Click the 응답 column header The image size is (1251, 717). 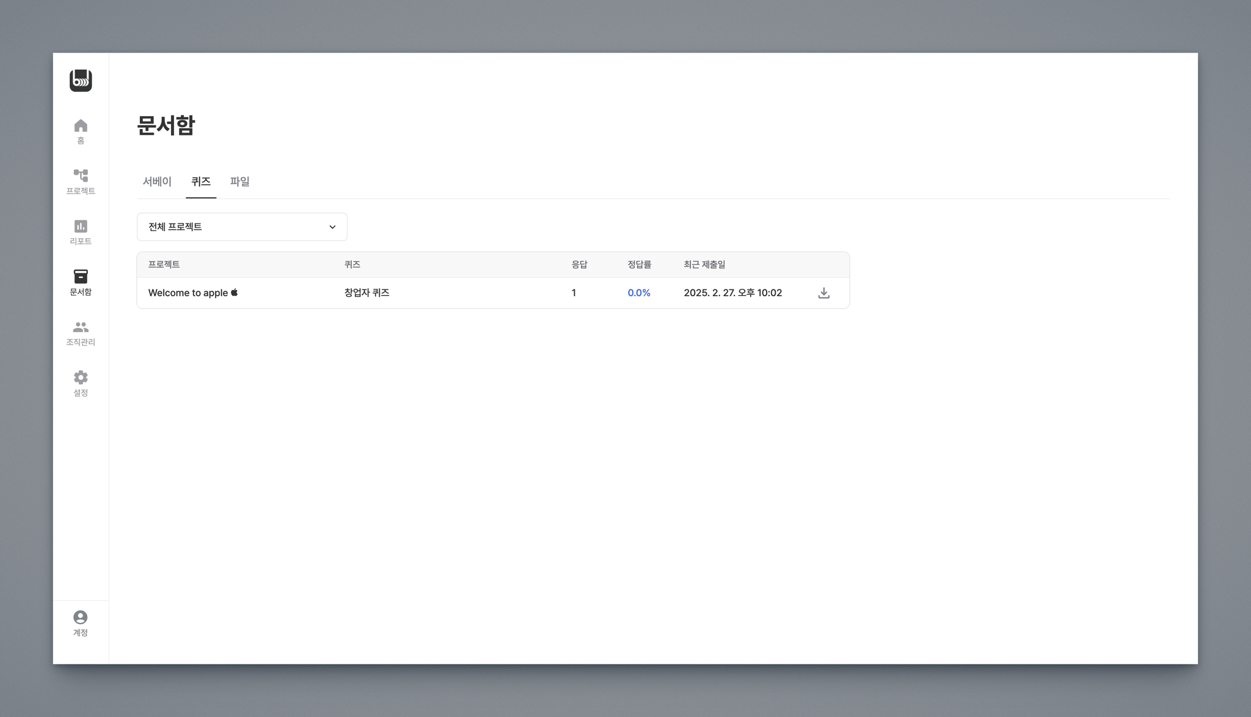579,264
